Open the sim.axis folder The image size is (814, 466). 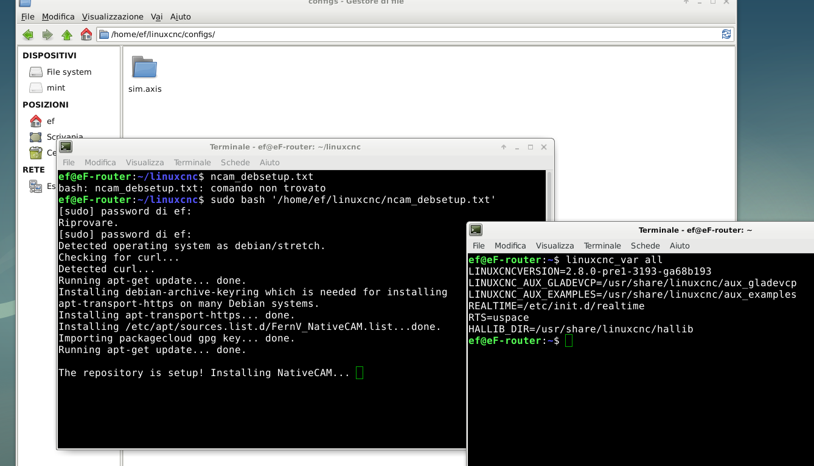(145, 75)
